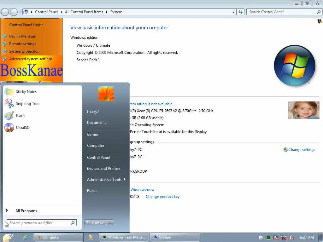Click shield icon beside Remote settings
This screenshot has width=323, height=242.
coord(4,44)
